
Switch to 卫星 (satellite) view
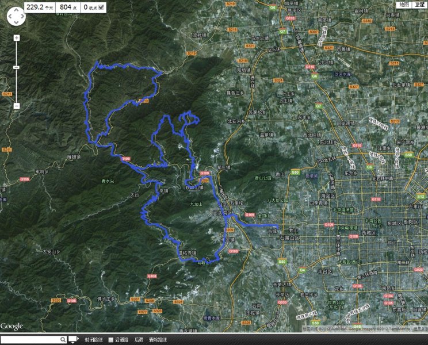pos(419,5)
